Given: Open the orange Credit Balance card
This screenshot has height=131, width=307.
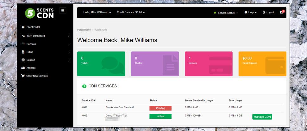Looking at the screenshot, I should click(262, 64).
